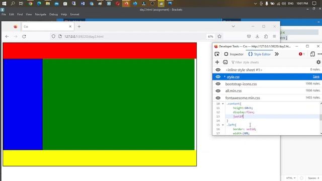Close the Css browser tab
The width and height of the screenshot is (322, 181).
coord(70,27)
